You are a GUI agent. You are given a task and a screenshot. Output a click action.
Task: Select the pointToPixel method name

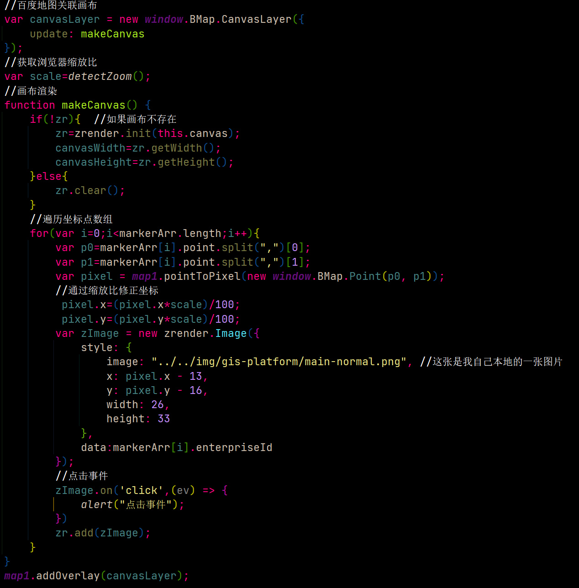click(x=202, y=276)
